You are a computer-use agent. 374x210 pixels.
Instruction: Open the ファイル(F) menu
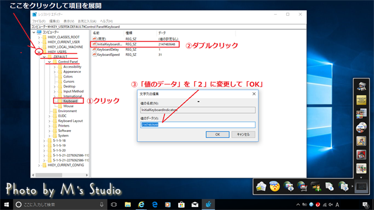(39, 21)
